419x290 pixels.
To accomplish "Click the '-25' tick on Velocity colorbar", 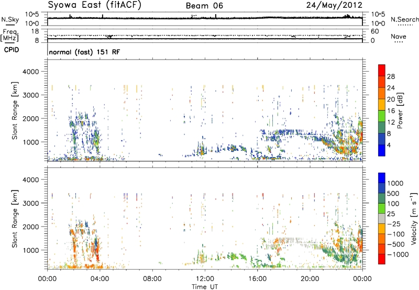I will pyautogui.click(x=393, y=224).
